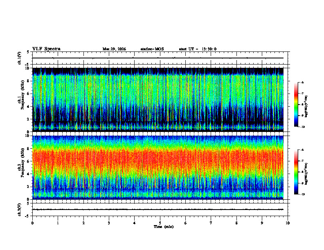Click the "start UT = 13:30: 0" header text

pos(198,49)
